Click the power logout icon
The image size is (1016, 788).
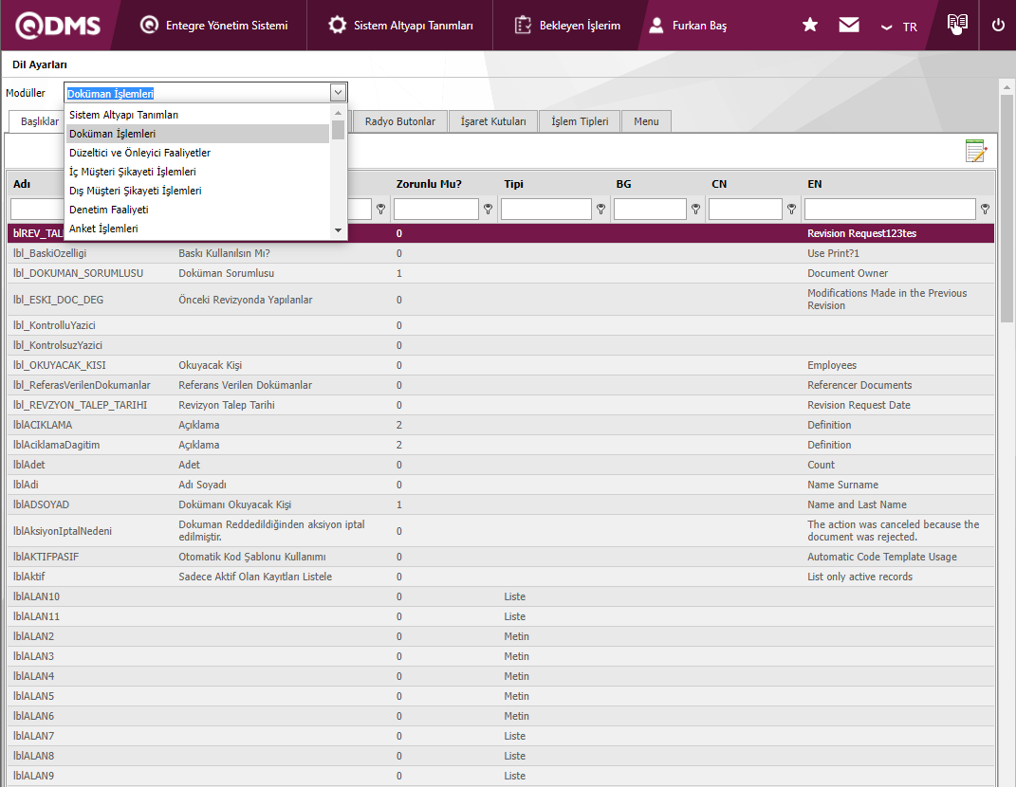point(998,26)
